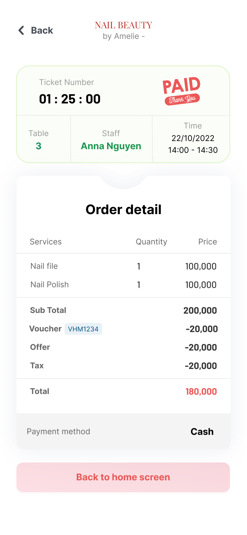The image size is (247, 535).
Task: Click the back chevron arrow icon
Action: pos(21,30)
